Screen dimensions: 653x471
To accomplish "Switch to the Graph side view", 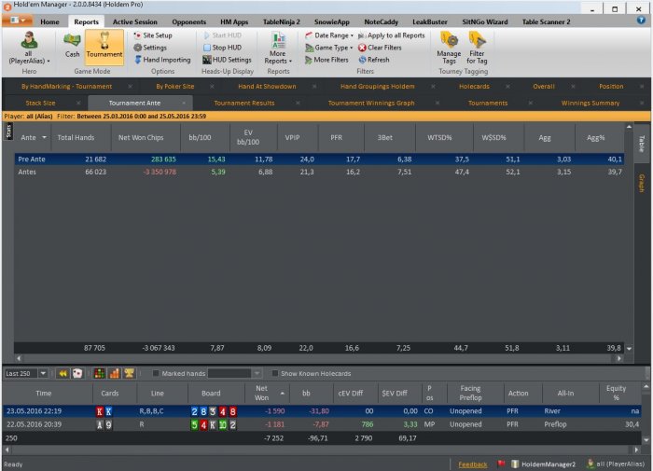I will (x=642, y=183).
